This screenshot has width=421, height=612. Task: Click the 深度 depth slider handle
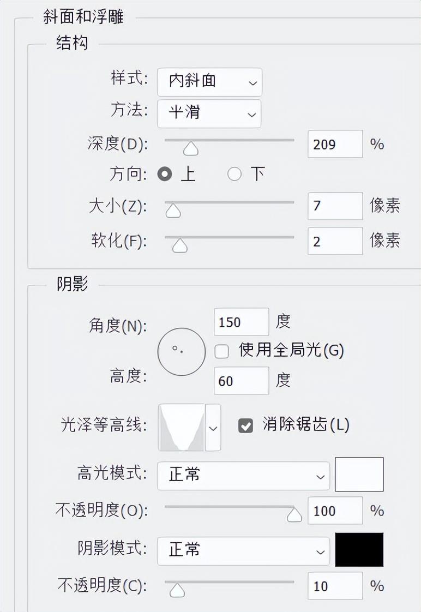[x=191, y=148]
